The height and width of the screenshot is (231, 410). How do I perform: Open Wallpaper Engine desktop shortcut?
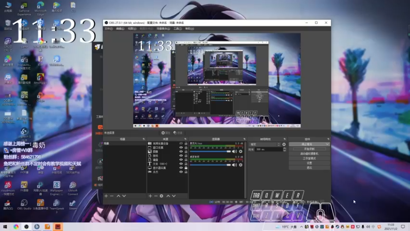pyautogui.click(x=56, y=188)
